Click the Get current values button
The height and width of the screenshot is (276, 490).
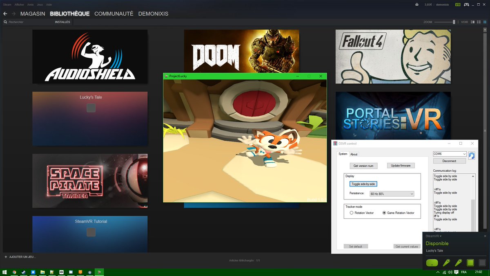[407, 247]
